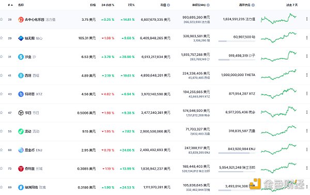Click the 流动 green coin logo
Screen dimensions: 310x195
click(x=21, y=131)
